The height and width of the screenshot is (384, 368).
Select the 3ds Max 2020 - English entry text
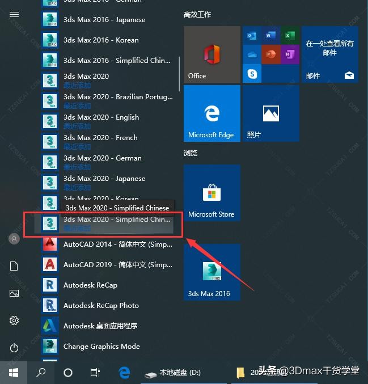pos(101,117)
